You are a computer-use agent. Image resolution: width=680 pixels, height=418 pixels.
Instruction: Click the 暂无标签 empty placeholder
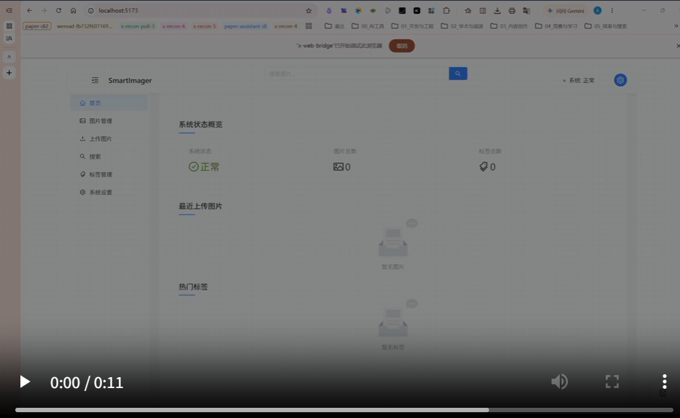tap(393, 325)
